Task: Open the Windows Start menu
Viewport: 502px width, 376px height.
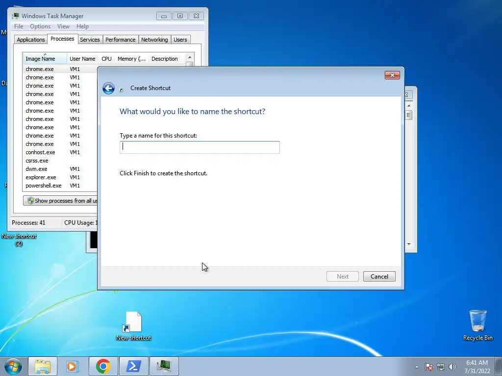Action: (13, 366)
